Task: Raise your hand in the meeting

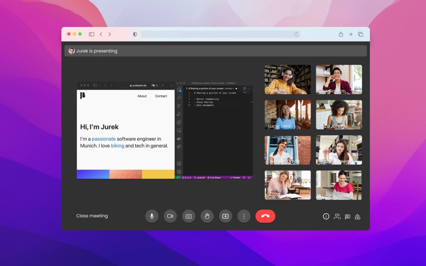Action: 207,216
